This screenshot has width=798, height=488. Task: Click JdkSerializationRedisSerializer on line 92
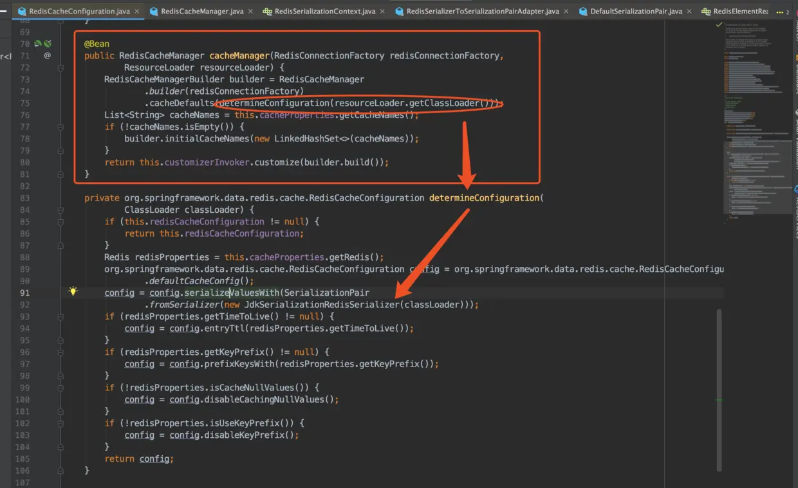[x=321, y=305]
